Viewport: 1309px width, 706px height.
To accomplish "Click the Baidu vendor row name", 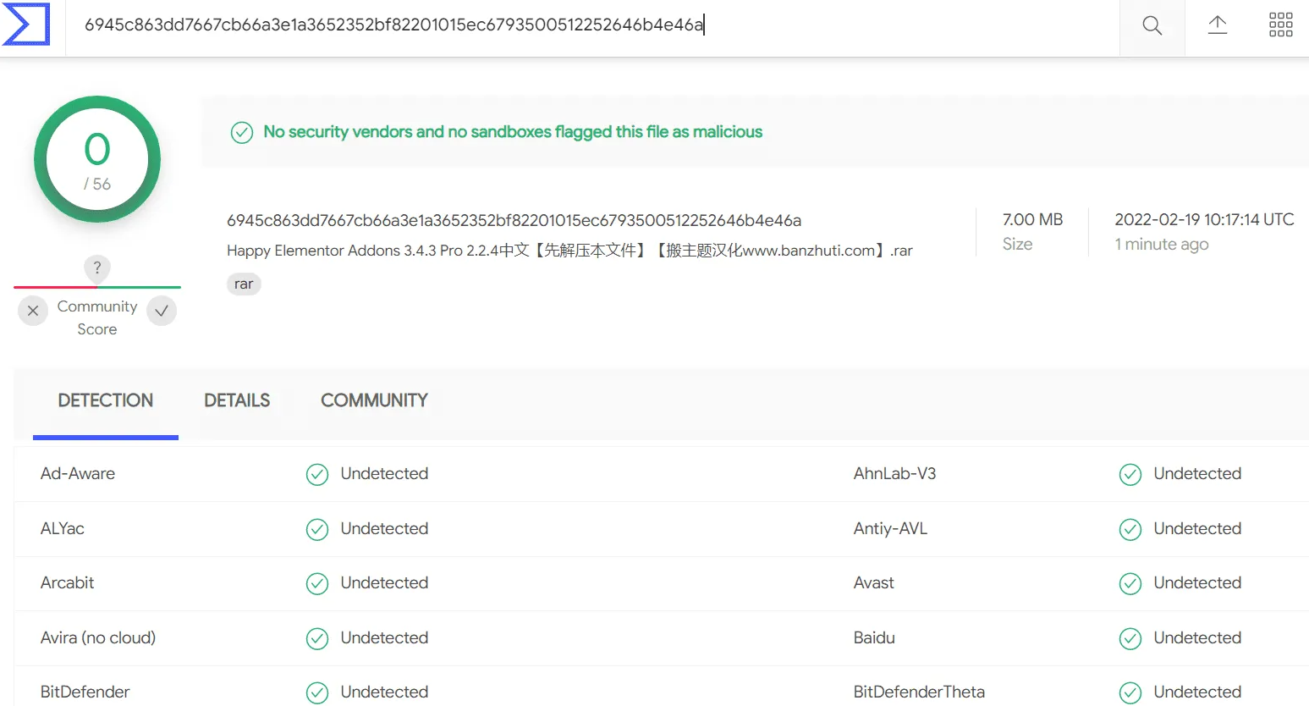I will click(x=874, y=638).
